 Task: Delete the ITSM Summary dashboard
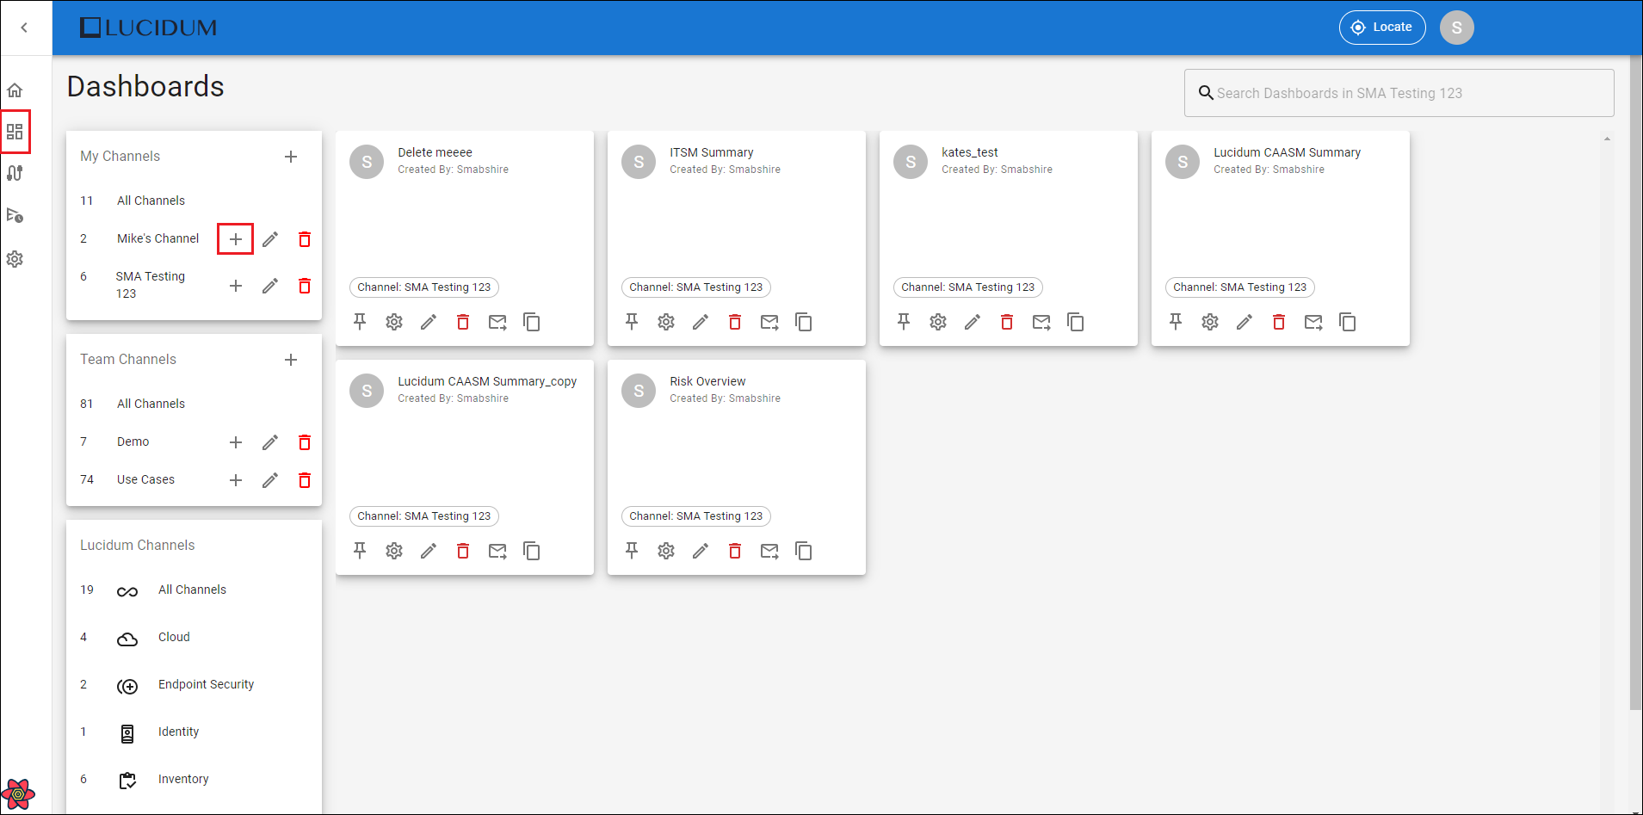point(735,322)
